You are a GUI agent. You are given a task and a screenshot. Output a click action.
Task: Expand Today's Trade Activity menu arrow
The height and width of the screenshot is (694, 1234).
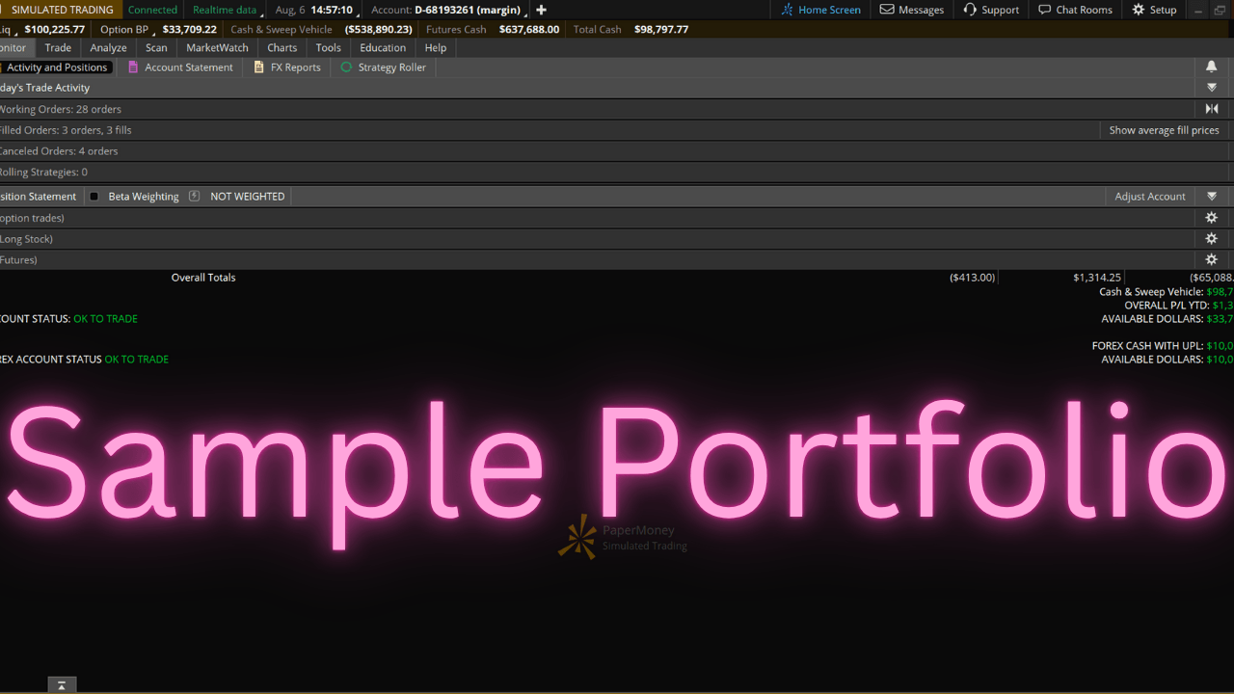coord(1212,88)
